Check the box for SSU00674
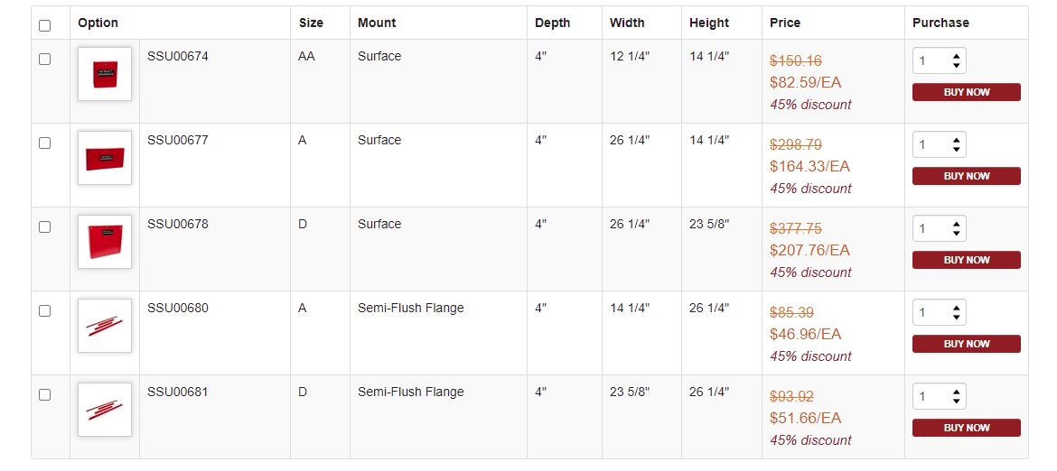Screen dimensions: 1057x471 coord(44,60)
